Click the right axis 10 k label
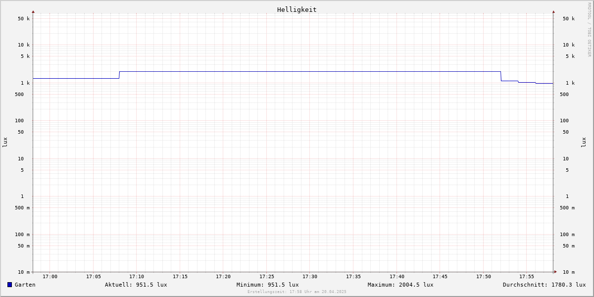Image resolution: width=594 pixels, height=297 pixels. (569, 45)
